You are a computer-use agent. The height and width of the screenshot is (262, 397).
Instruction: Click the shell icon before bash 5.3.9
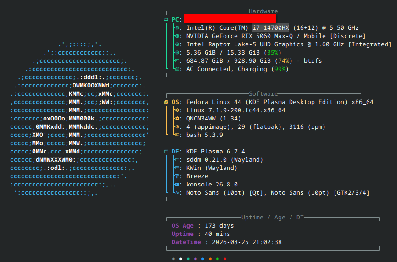177,135
